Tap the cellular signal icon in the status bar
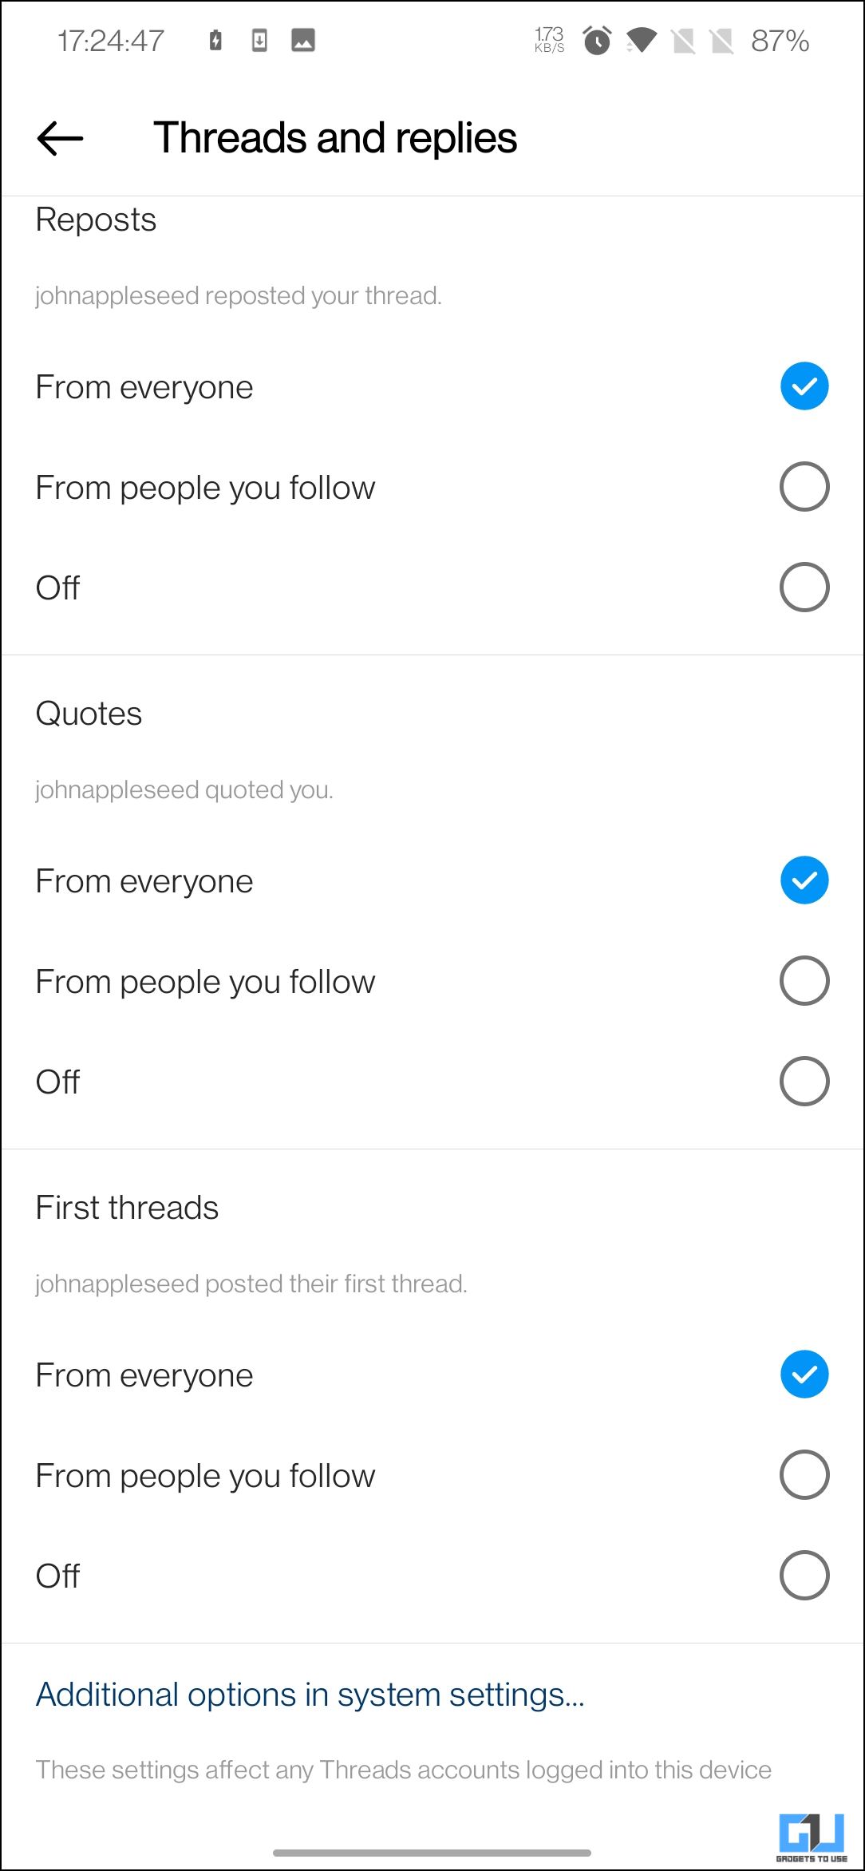 coord(683,40)
